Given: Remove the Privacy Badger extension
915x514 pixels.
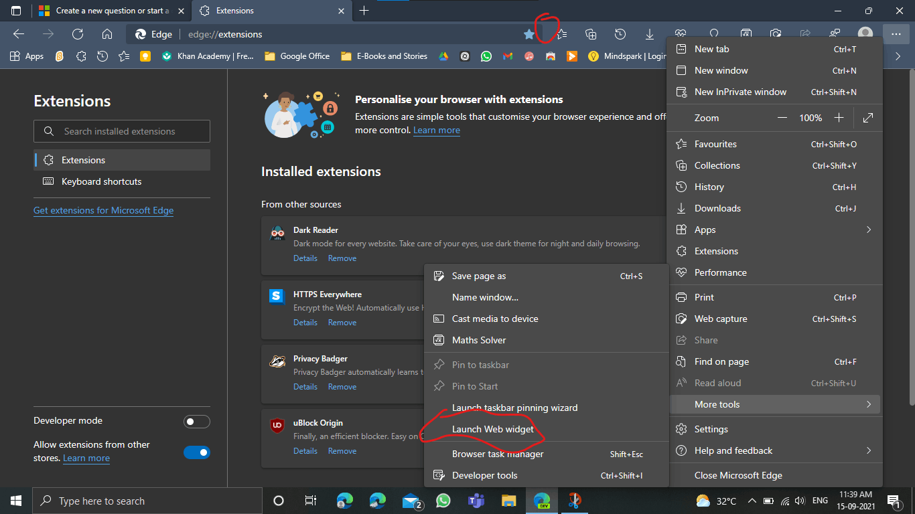Looking at the screenshot, I should (x=342, y=387).
